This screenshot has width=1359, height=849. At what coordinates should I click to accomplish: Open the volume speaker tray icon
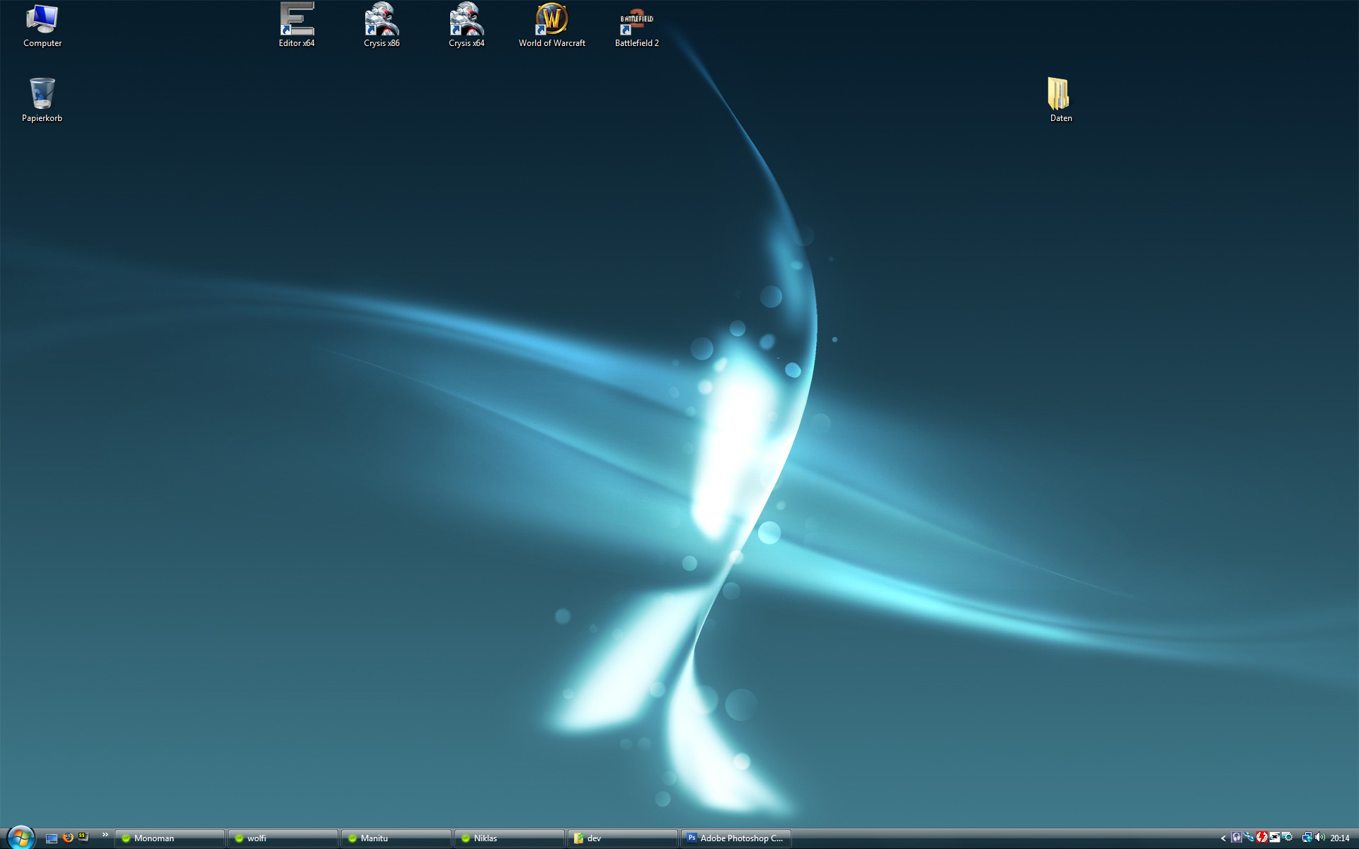(x=1319, y=838)
